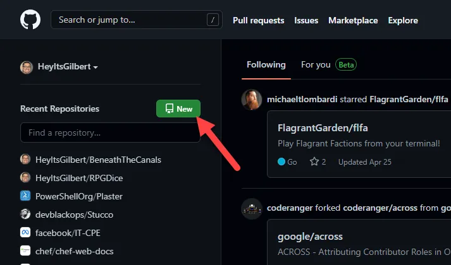Open Pull requests page
This screenshot has width=451, height=265.
(x=258, y=20)
